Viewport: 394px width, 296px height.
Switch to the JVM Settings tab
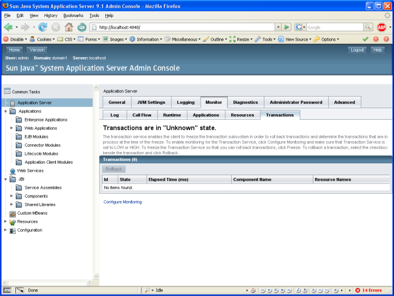[151, 102]
